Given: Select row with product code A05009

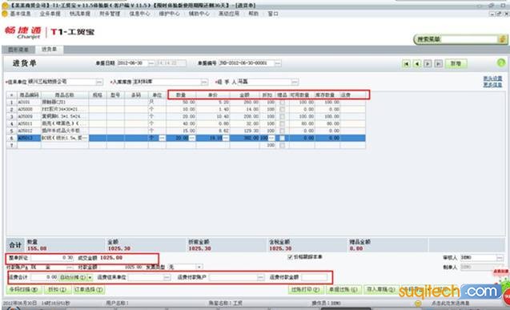Looking at the screenshot, I should (186, 116).
